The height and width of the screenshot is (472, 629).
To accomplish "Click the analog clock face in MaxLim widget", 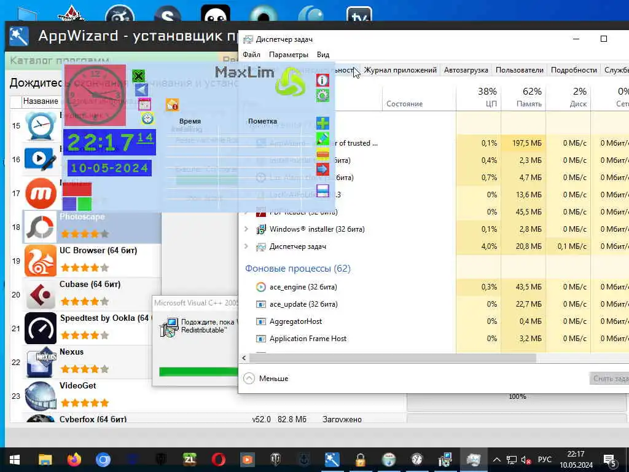I will click(95, 95).
